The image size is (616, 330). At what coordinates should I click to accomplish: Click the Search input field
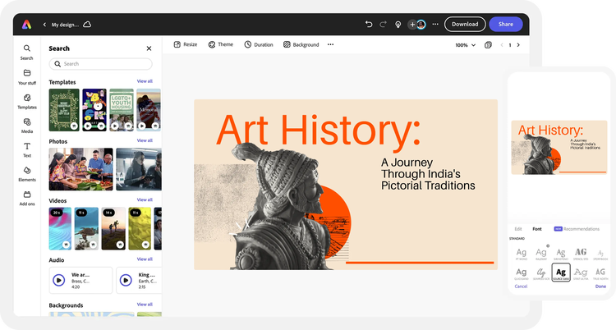pyautogui.click(x=100, y=64)
